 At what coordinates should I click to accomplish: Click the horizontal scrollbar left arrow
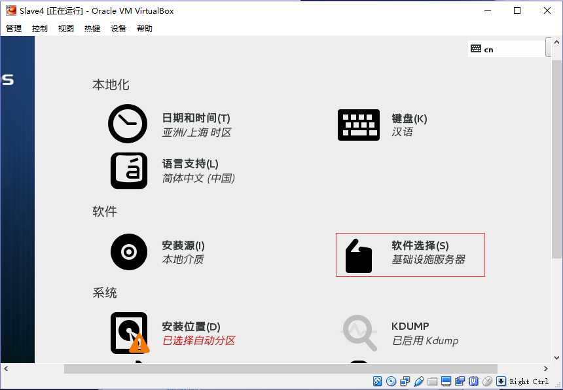coord(6,368)
